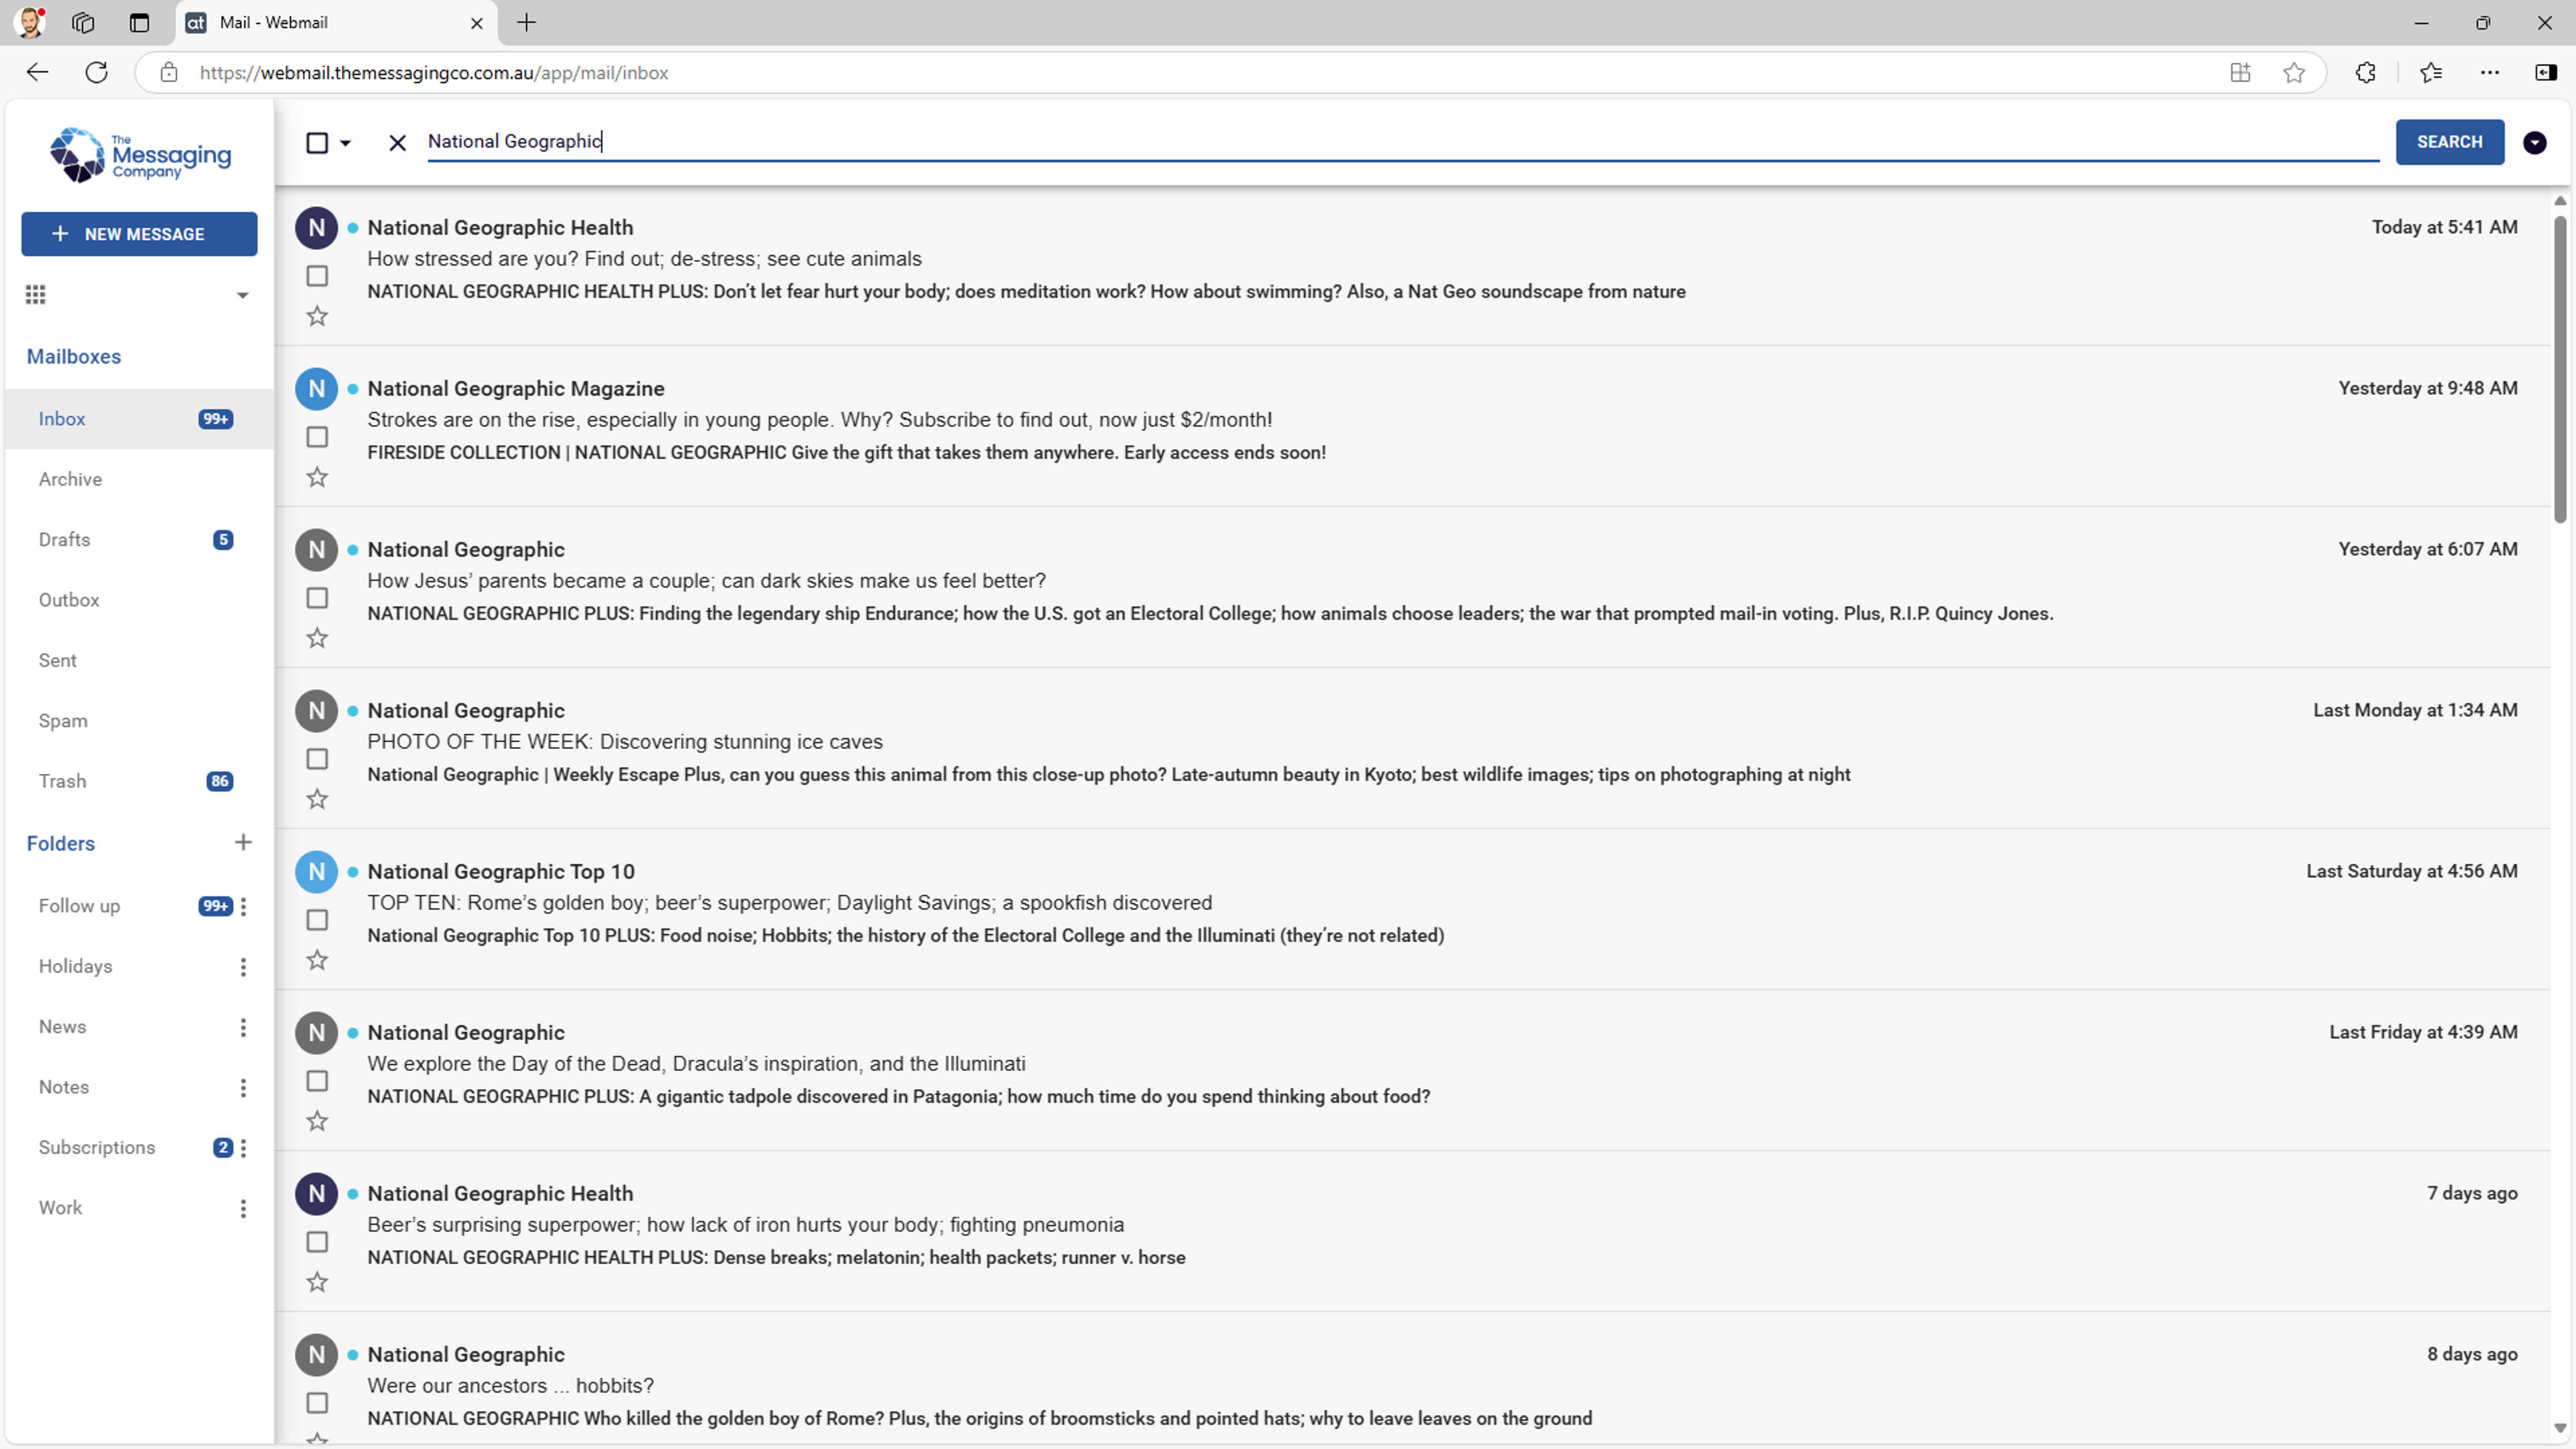
Task: Compose with the NEW MESSAGE button
Action: [139, 234]
